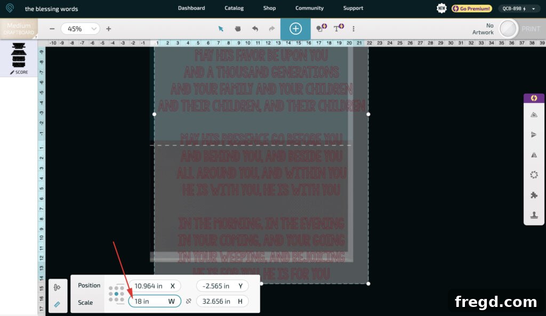Open the premium shapes tool
The height and width of the screenshot is (316, 546).
point(321,28)
